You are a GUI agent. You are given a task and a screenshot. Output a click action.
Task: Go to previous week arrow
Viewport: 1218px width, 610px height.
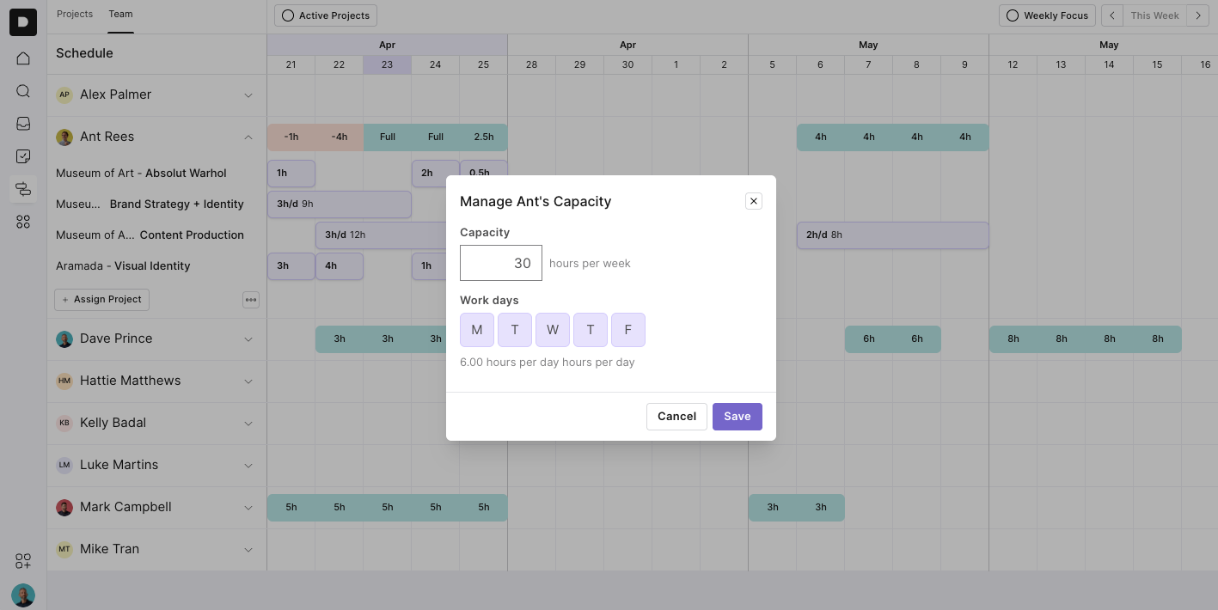[x=1112, y=15]
